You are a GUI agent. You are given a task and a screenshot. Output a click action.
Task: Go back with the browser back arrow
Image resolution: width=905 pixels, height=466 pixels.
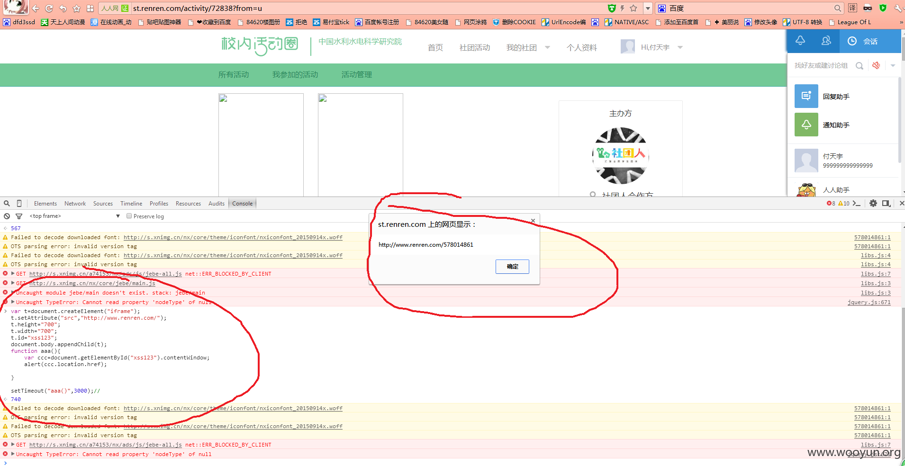pyautogui.click(x=36, y=8)
